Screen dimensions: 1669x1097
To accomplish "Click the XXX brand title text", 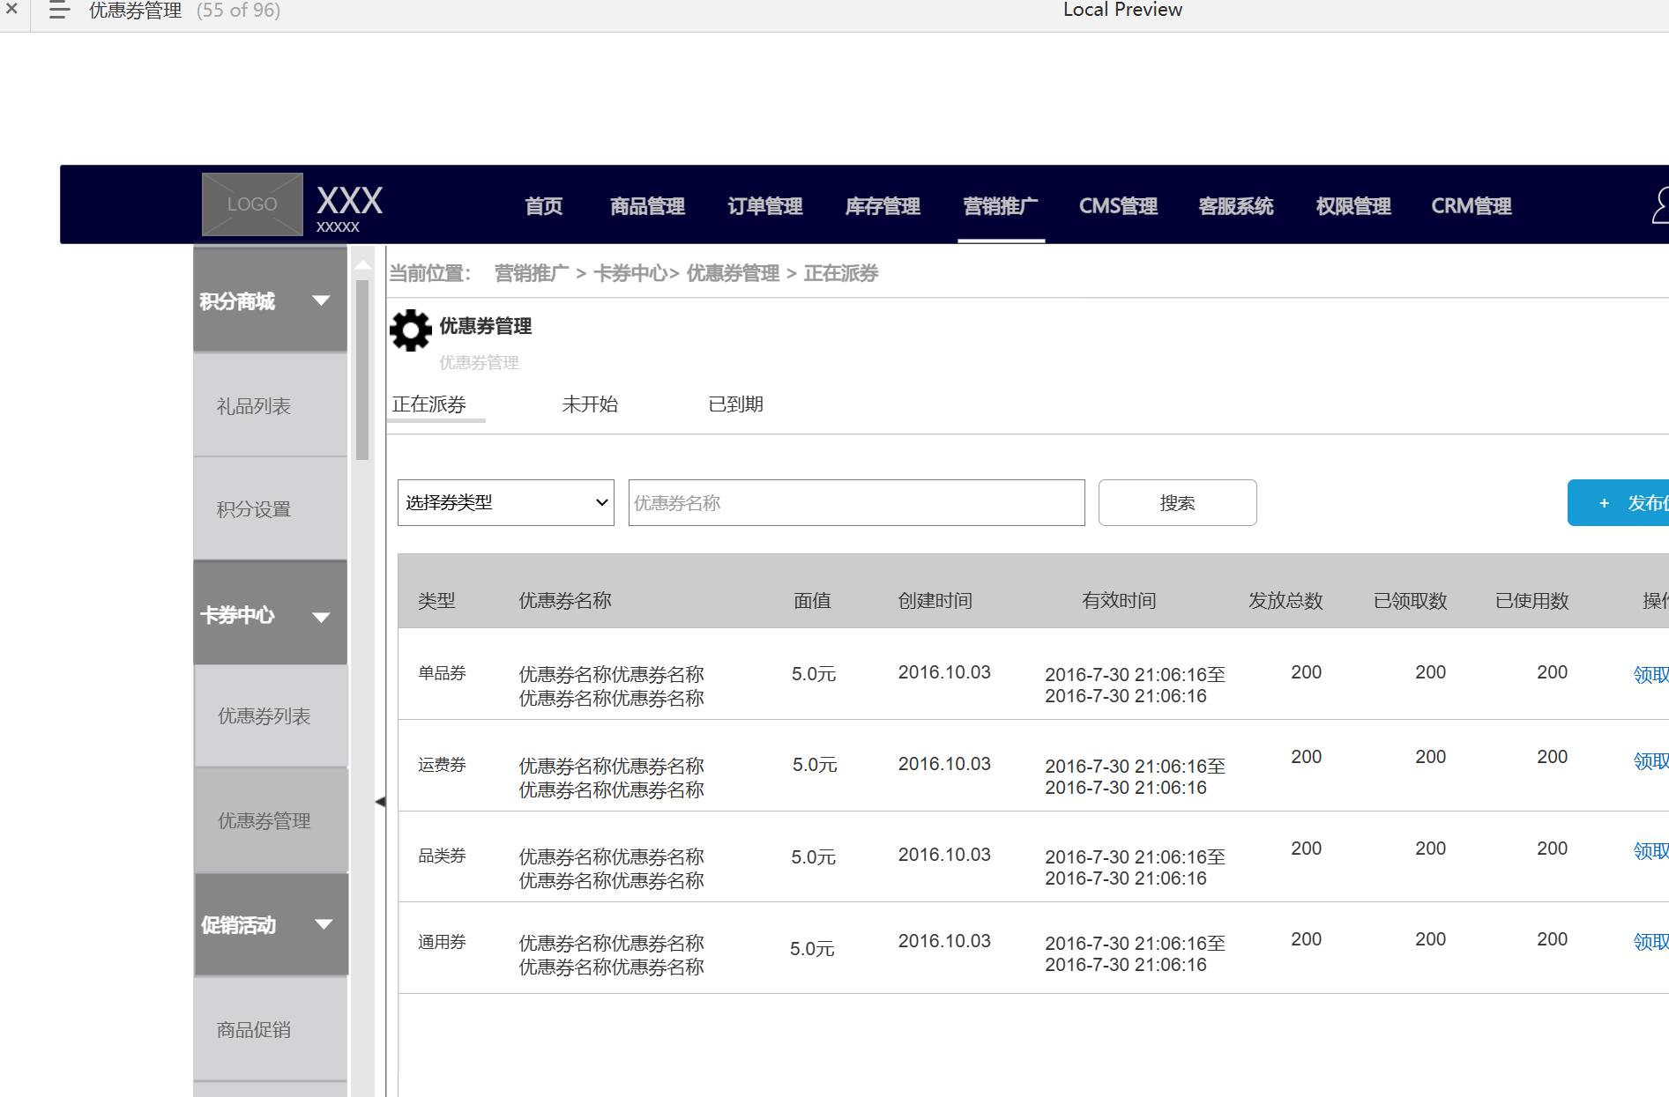I will [350, 201].
